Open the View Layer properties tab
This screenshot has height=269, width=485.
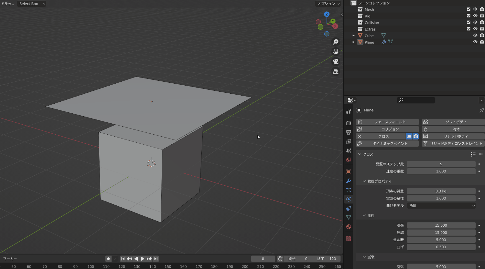click(x=349, y=141)
